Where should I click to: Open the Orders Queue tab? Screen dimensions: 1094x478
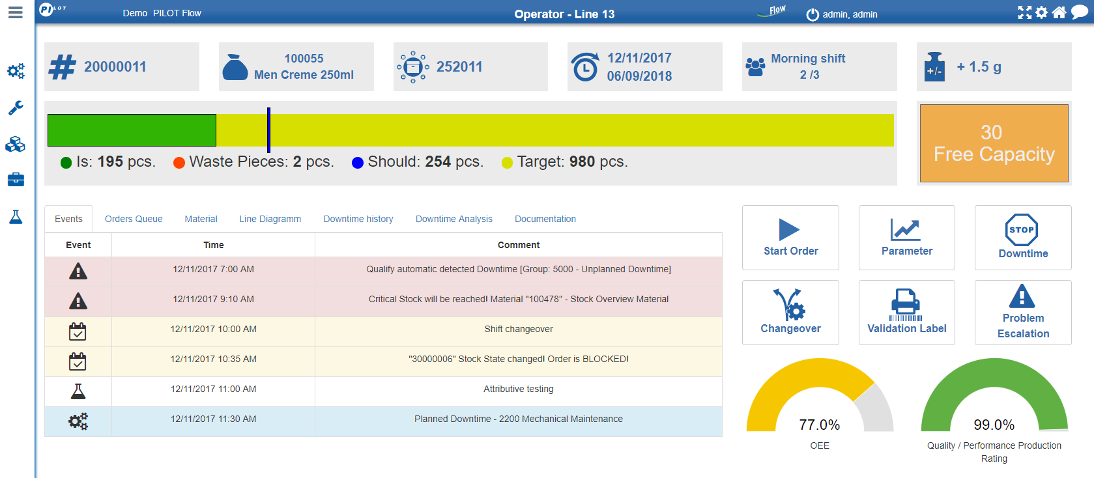[x=134, y=219]
